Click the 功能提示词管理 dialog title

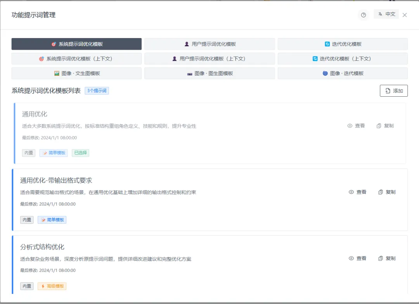click(x=33, y=15)
